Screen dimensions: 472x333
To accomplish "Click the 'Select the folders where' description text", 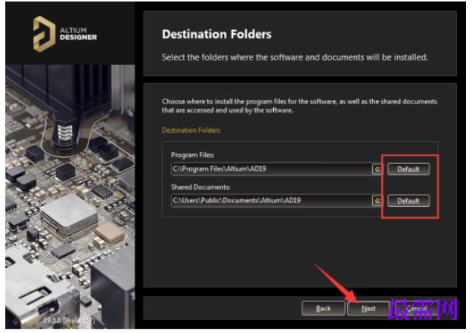I will 295,57.
